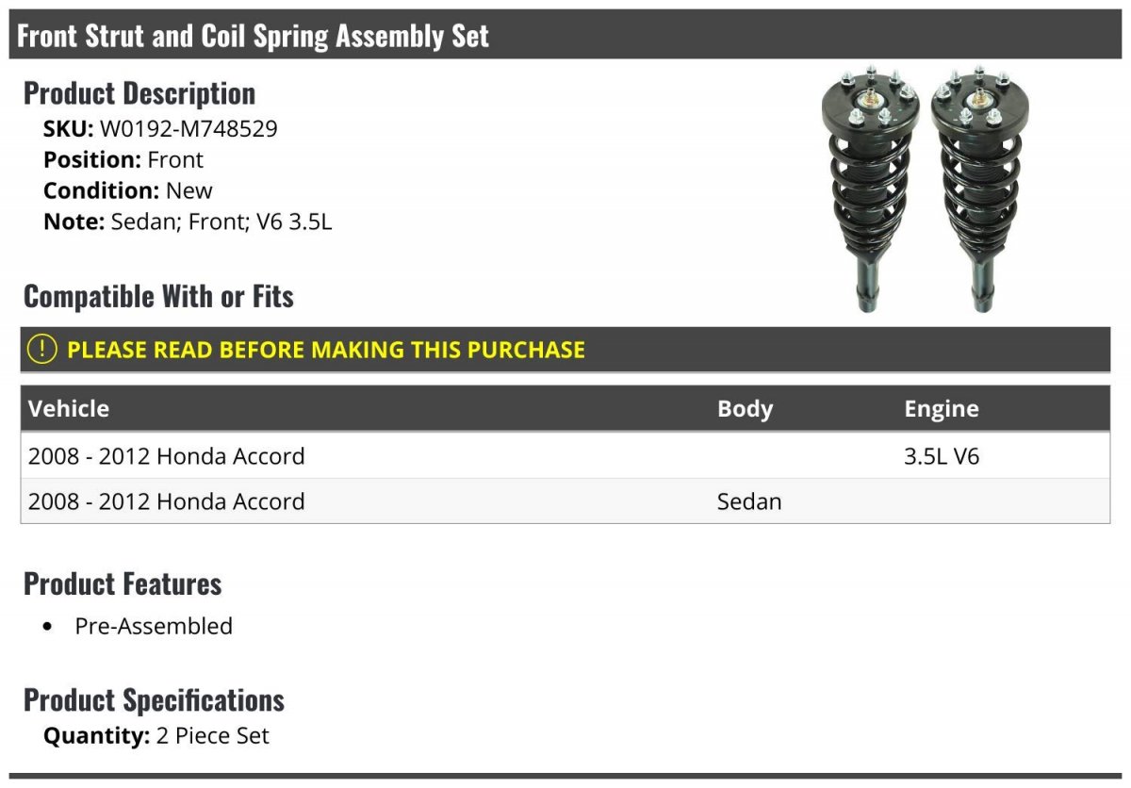Open the strut assembly product image
Image resolution: width=1131 pixels, height=788 pixels.
coord(926,189)
